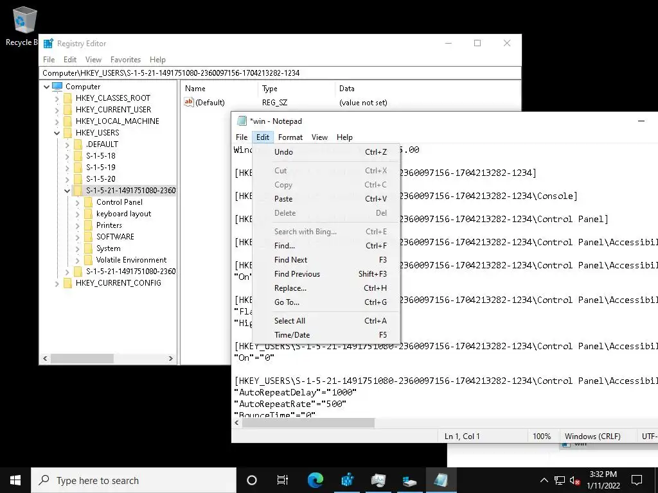Switch to Notepad taskbar icon
The width and height of the screenshot is (658, 493).
point(441,480)
